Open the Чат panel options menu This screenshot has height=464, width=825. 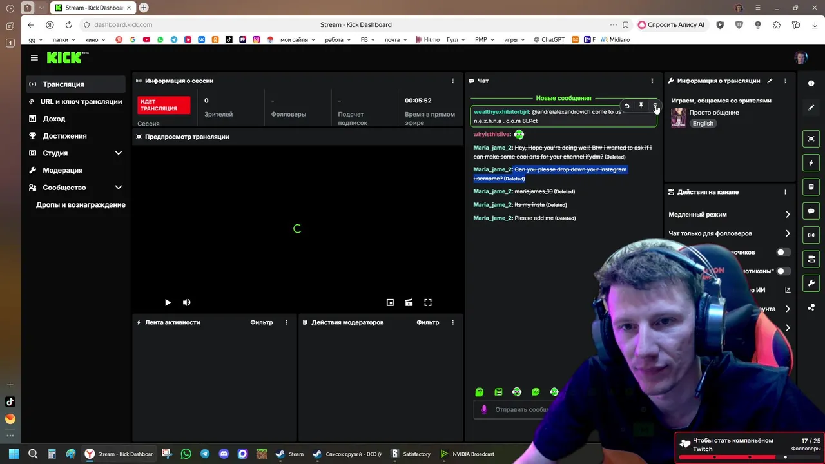coord(652,81)
